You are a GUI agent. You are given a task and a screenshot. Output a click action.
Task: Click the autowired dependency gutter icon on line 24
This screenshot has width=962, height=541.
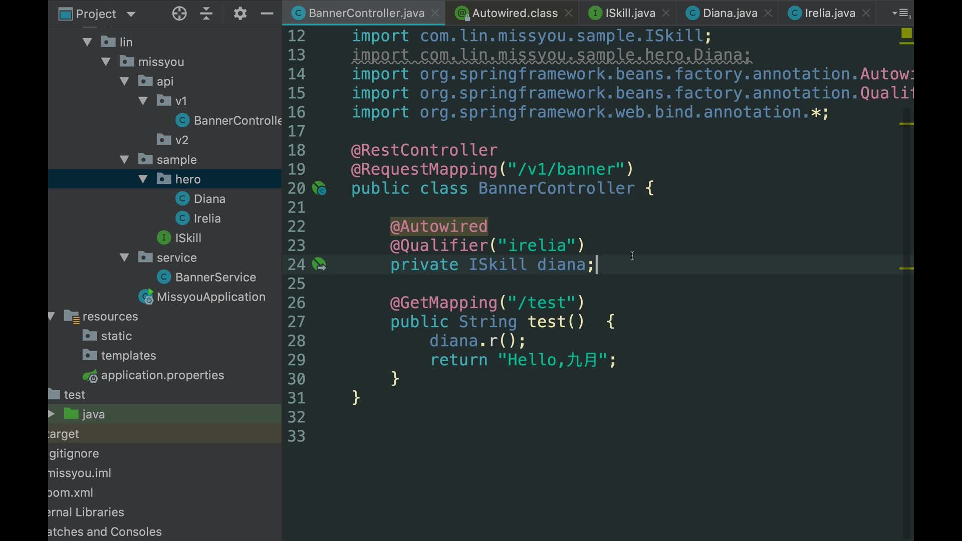pos(319,264)
